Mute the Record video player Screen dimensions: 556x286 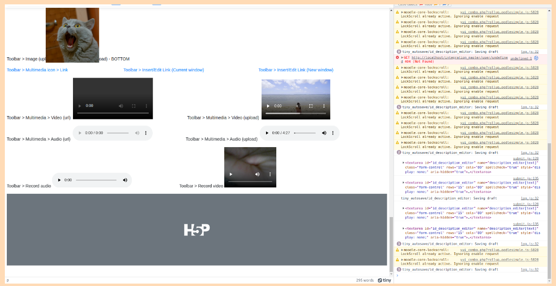[257, 174]
